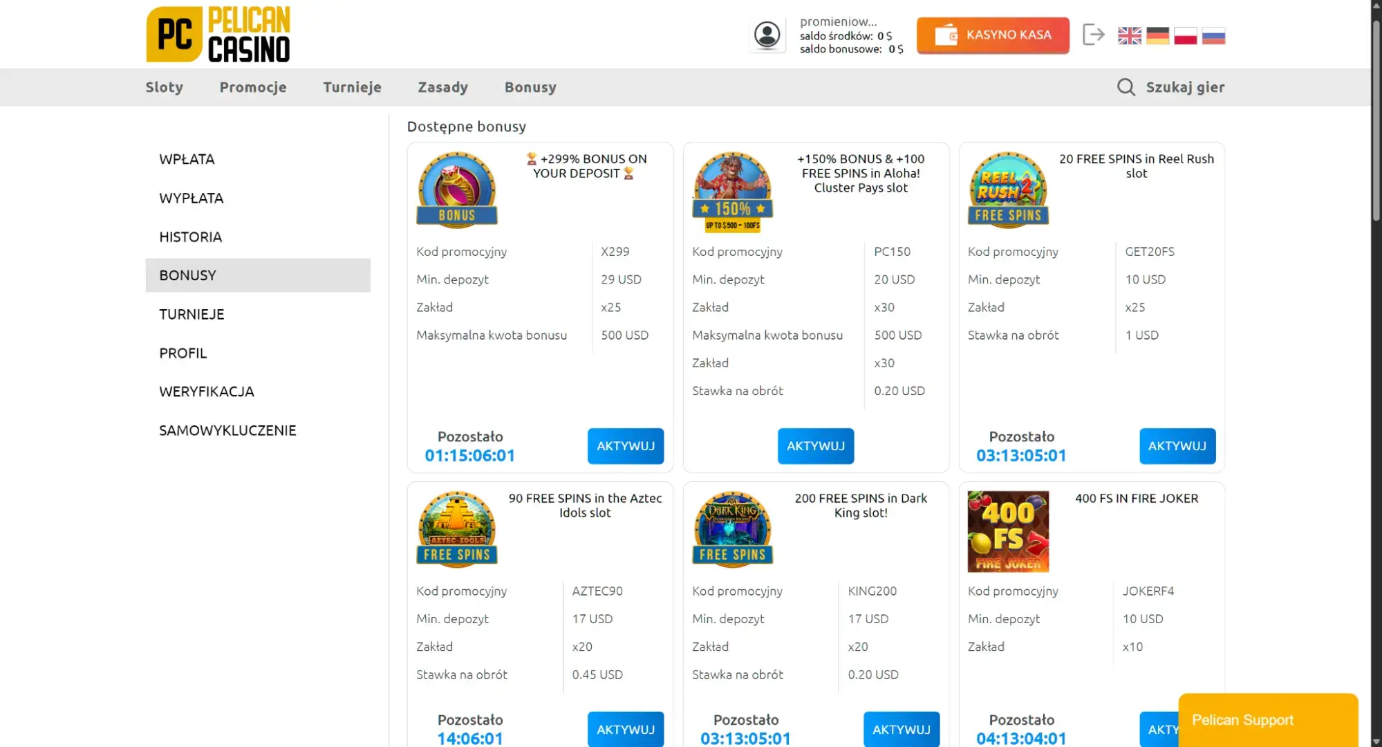Open the Promocje menu

[253, 87]
